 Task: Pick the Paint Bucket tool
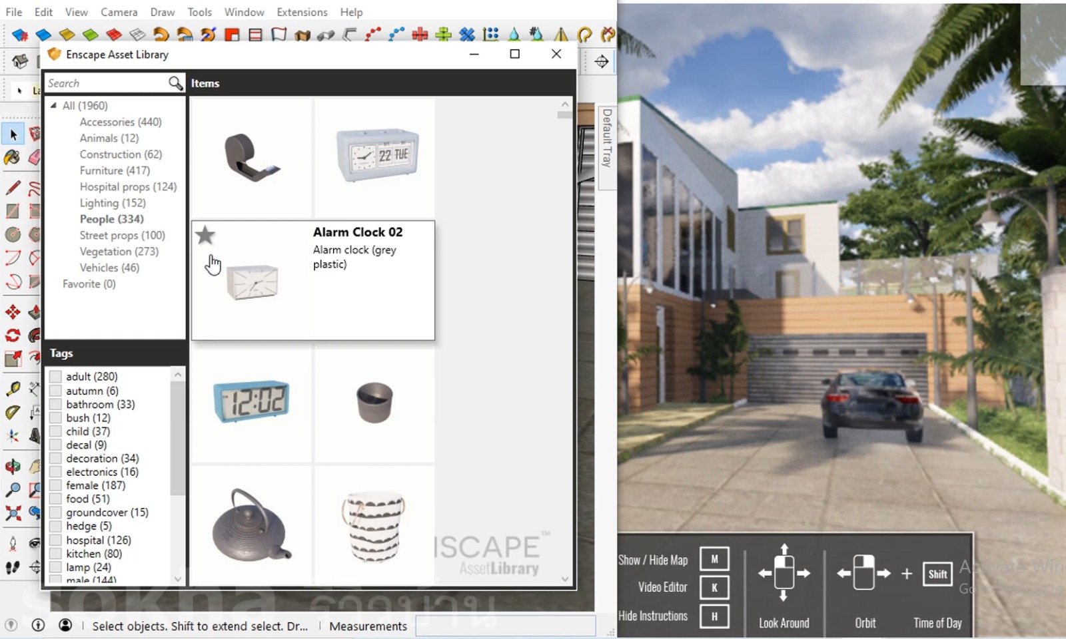(13, 157)
